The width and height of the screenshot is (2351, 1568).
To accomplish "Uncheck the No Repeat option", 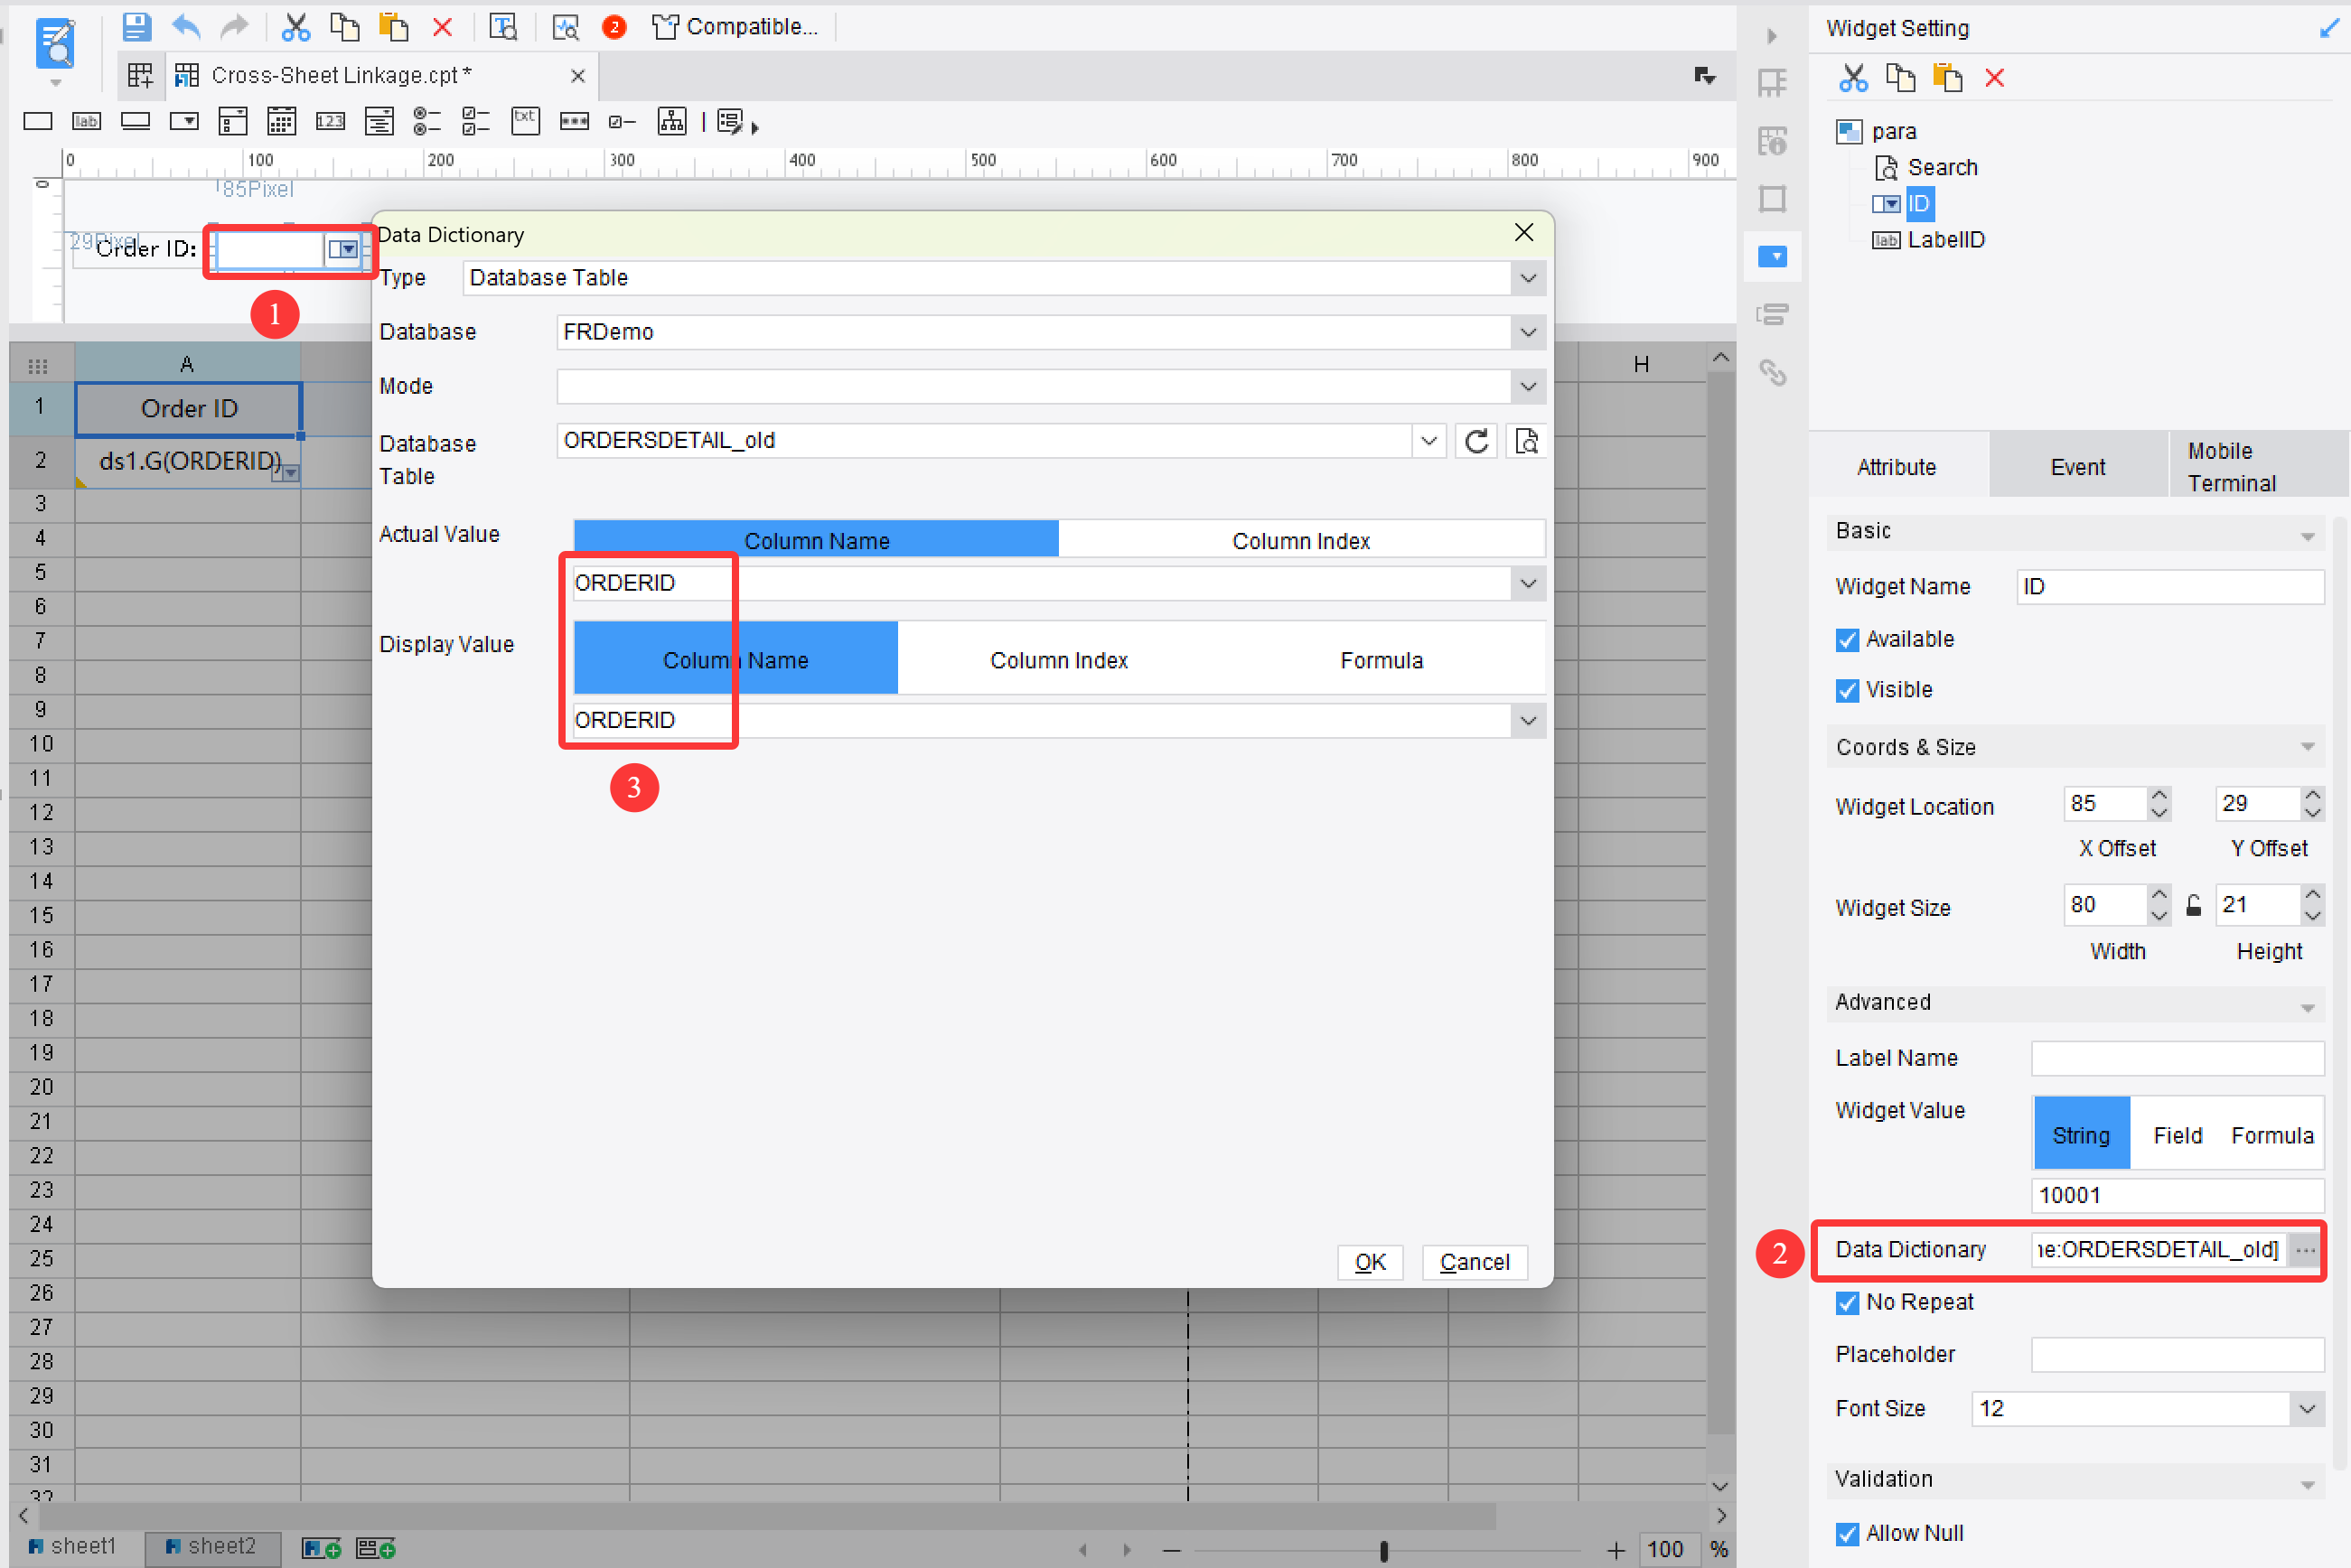I will tap(1848, 1302).
